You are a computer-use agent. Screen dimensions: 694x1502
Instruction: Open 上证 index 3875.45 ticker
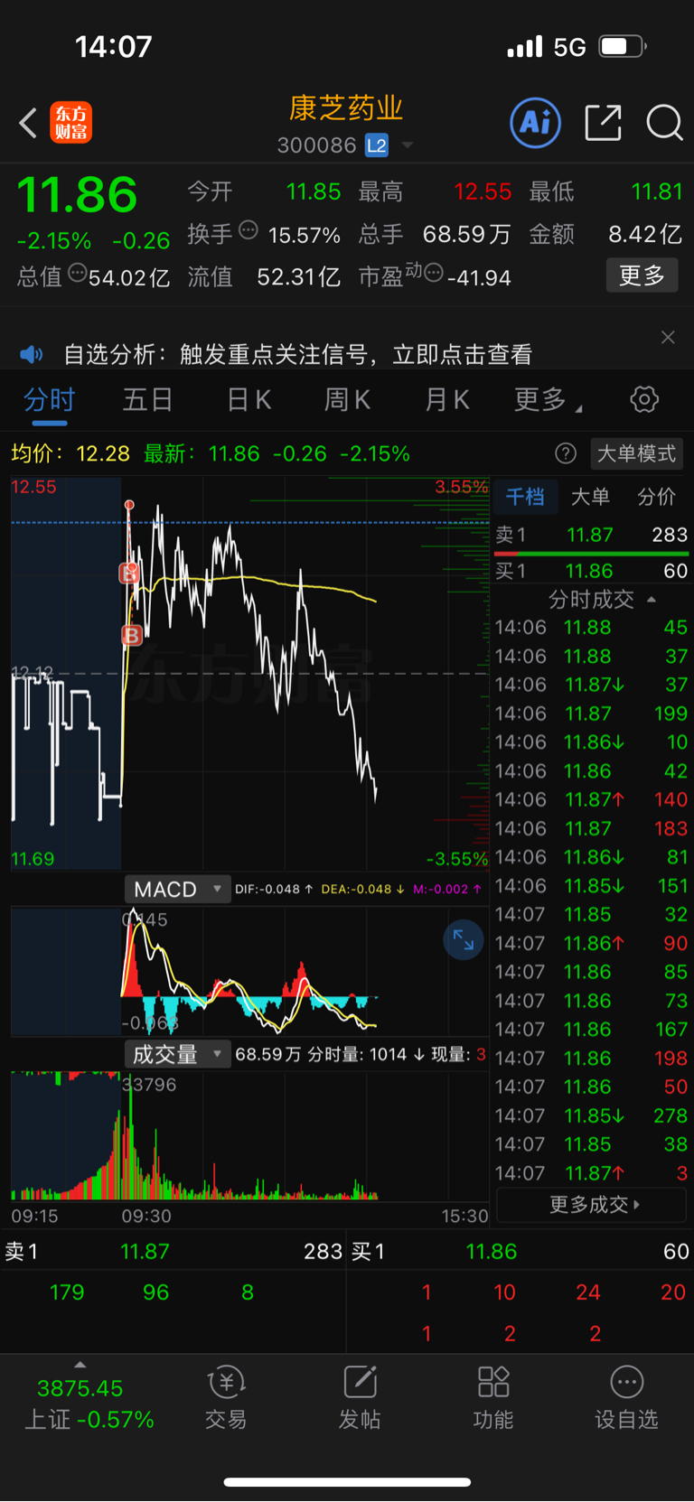(89, 1404)
